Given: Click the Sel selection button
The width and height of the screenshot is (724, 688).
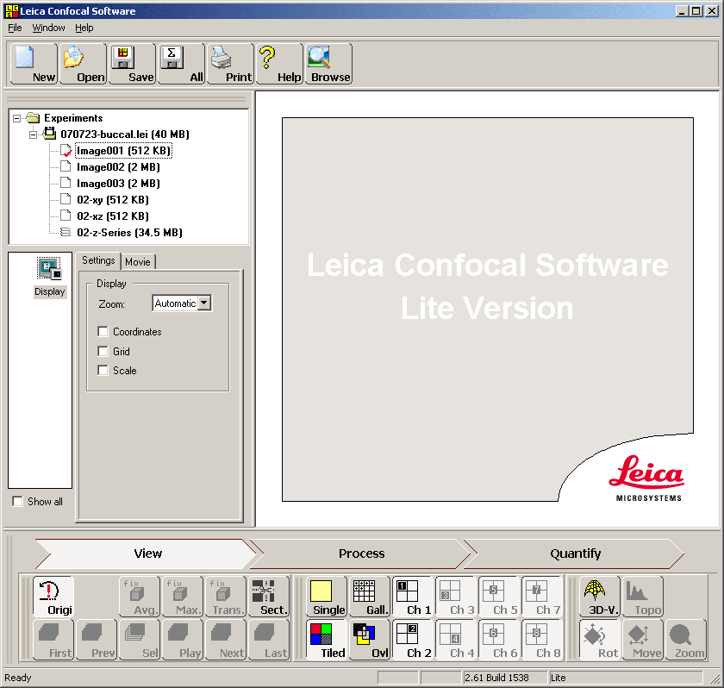Looking at the screenshot, I should coord(140,640).
